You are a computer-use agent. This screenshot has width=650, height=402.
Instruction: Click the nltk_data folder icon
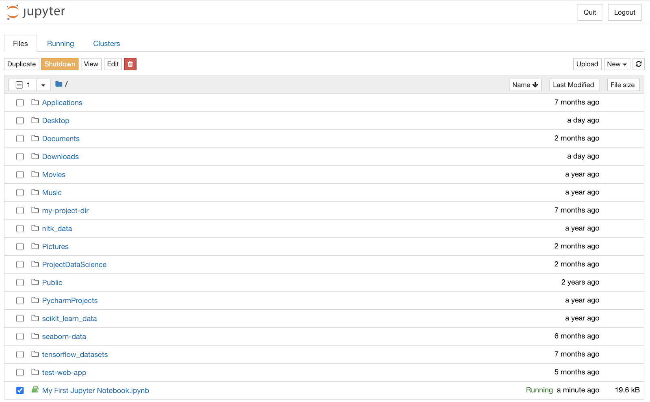point(35,228)
